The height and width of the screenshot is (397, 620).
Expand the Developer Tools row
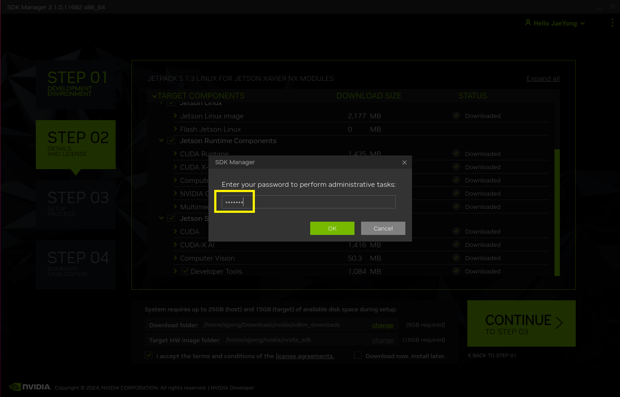176,271
